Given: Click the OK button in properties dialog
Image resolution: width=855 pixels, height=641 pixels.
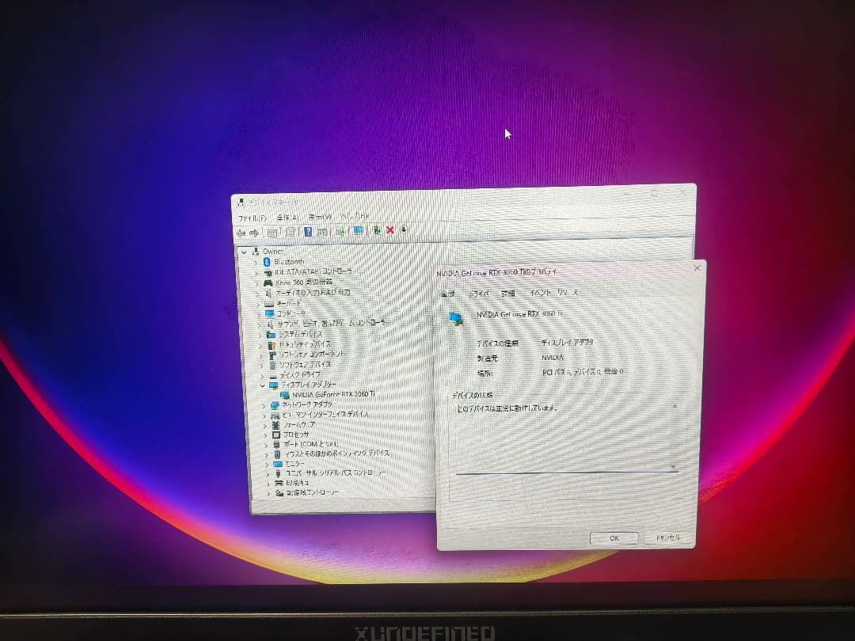Looking at the screenshot, I should click(614, 538).
